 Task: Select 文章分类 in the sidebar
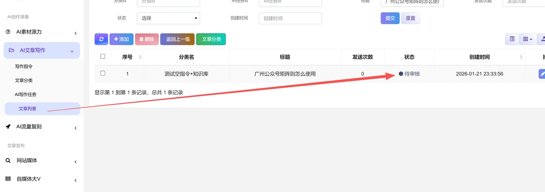pos(24,80)
